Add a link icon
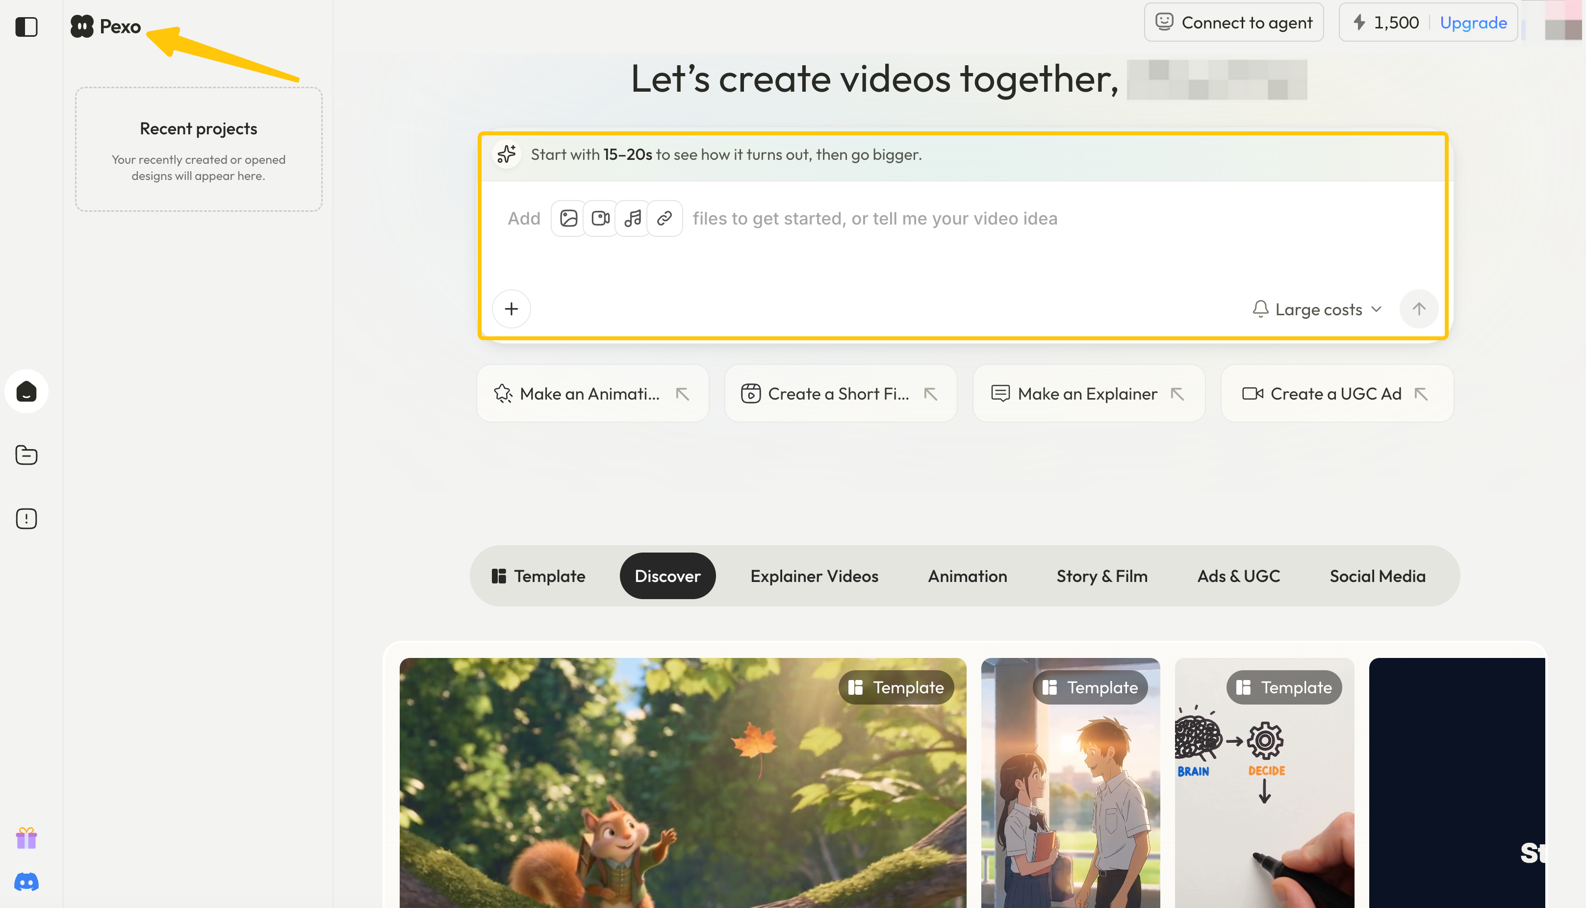This screenshot has width=1586, height=908. pyautogui.click(x=664, y=218)
